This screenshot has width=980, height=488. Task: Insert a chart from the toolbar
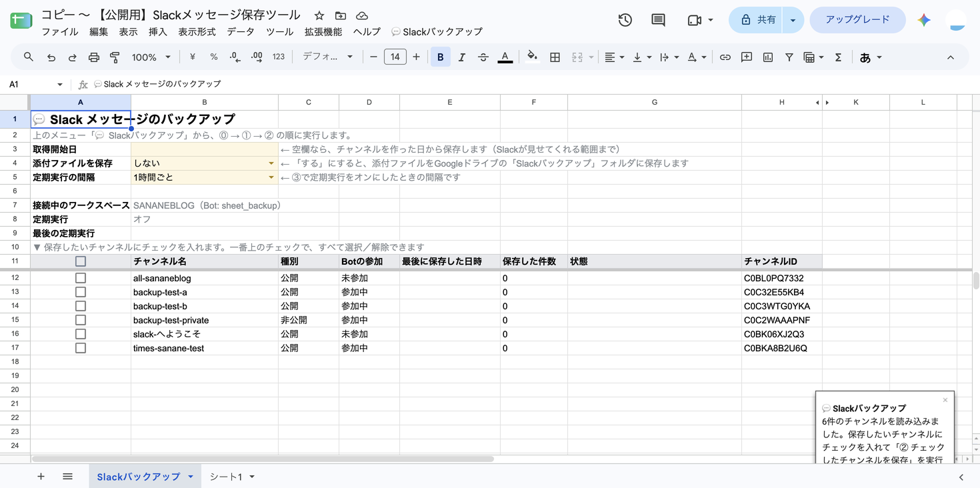[768, 57]
